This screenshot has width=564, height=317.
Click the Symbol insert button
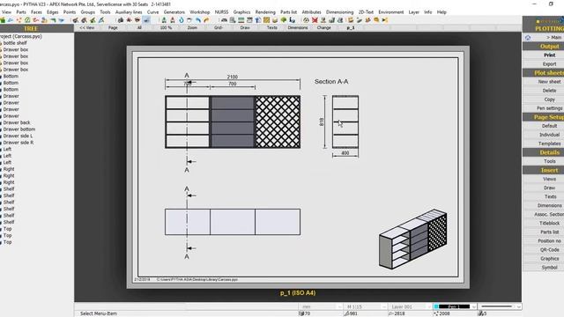[x=549, y=268]
